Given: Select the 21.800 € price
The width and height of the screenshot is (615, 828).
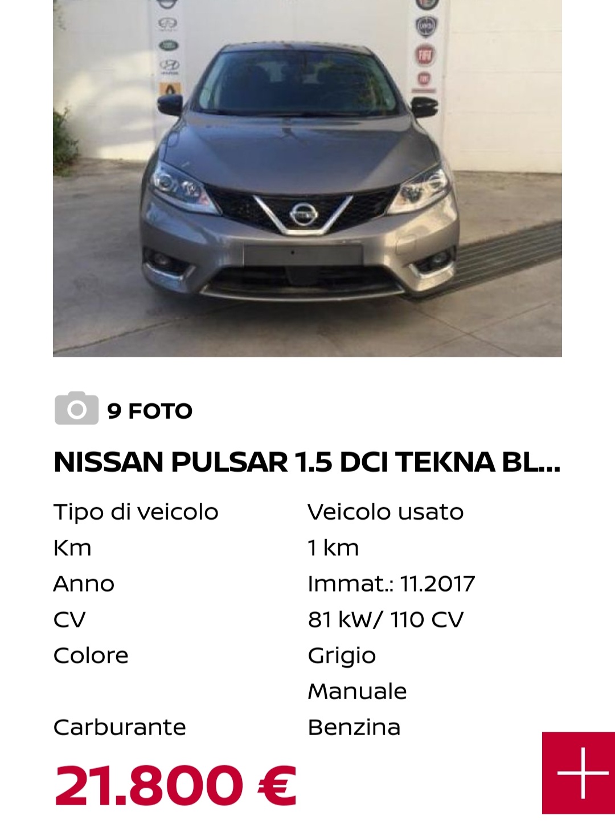Looking at the screenshot, I should point(175,785).
